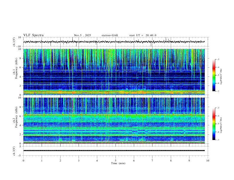Click time axis tick label '2'
234x180 pixels.
60,161
